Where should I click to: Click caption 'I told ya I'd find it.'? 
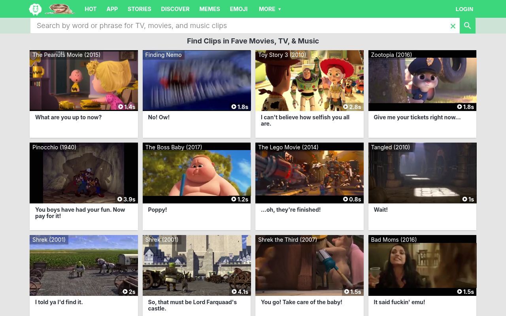pyautogui.click(x=59, y=302)
